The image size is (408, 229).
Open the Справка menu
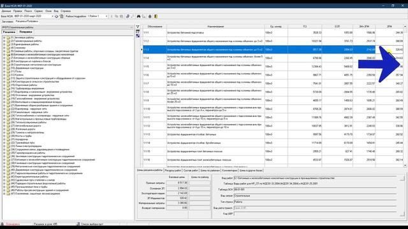(x=66, y=11)
